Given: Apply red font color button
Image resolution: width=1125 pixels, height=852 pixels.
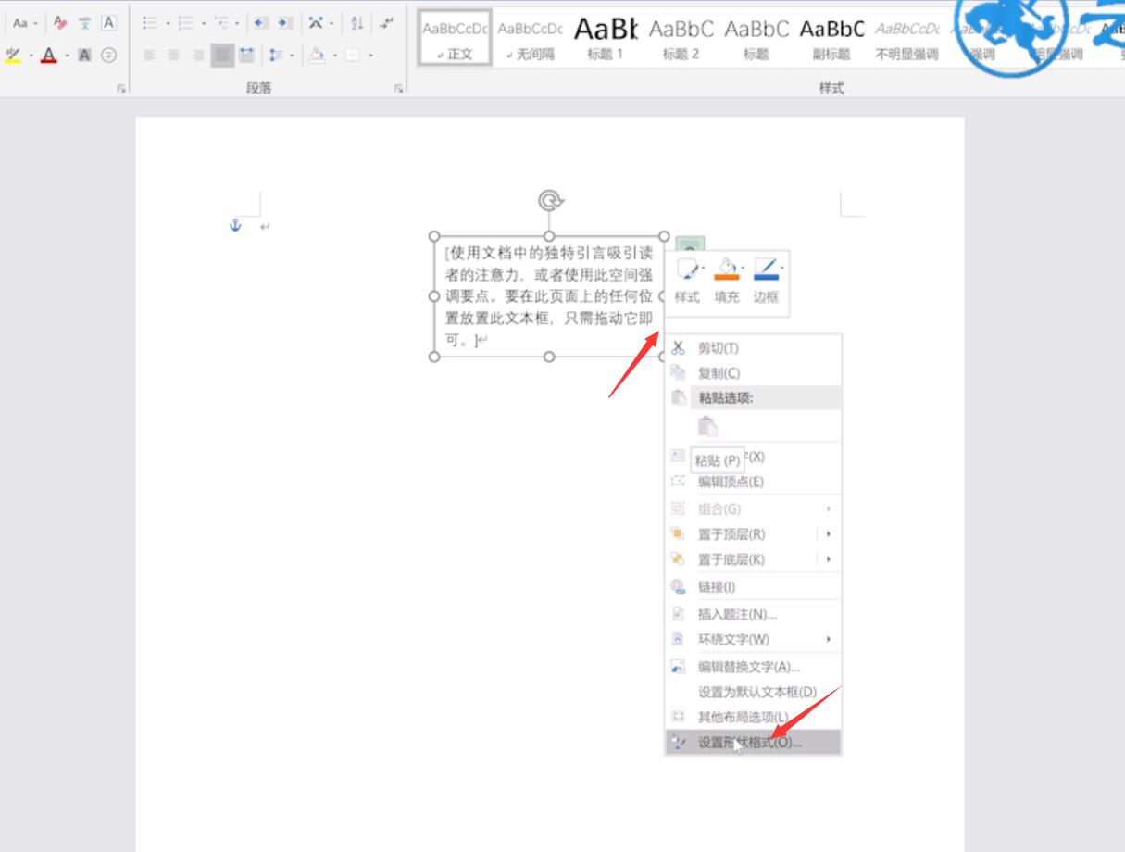Looking at the screenshot, I should coord(49,56).
